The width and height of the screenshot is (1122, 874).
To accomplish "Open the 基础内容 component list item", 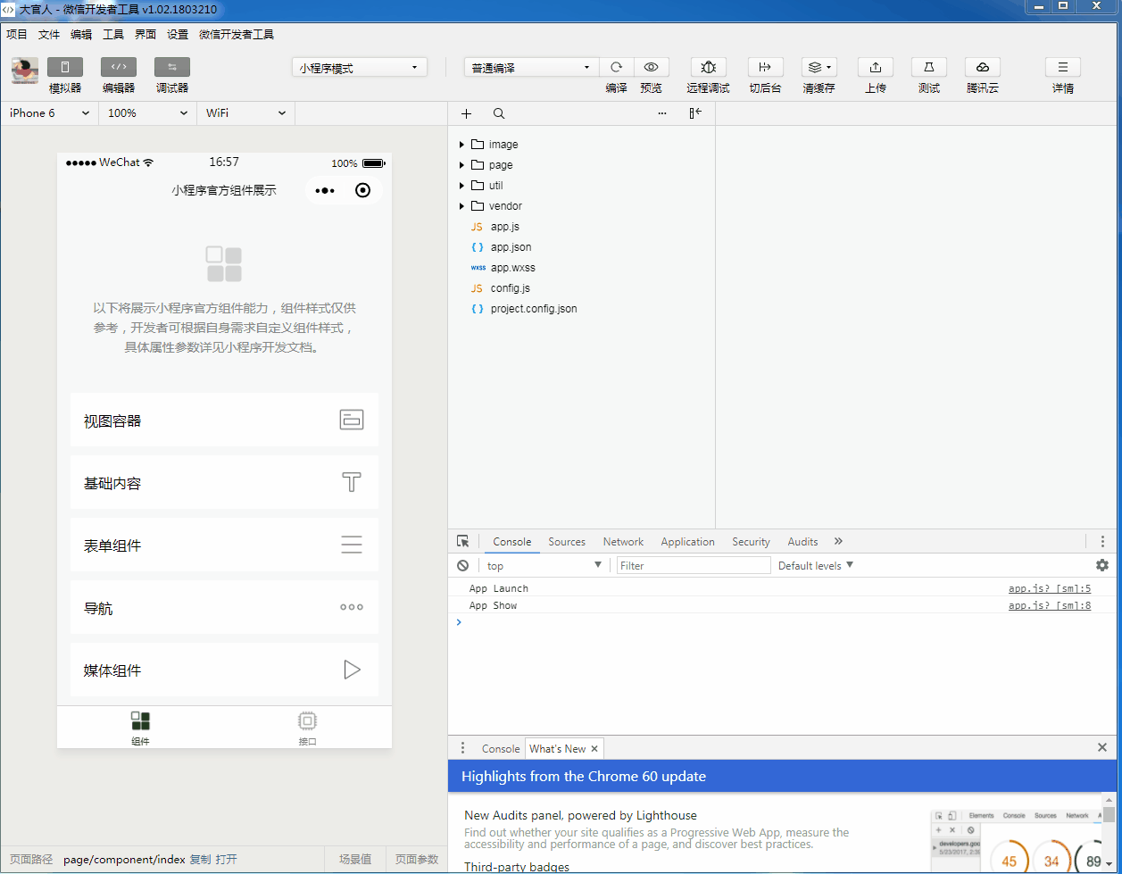I will [x=224, y=482].
